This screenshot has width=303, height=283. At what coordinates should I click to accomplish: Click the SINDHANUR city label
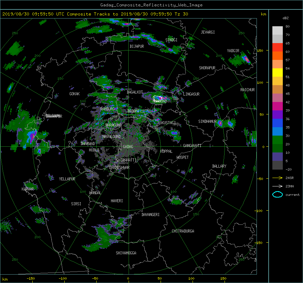pos(207,121)
